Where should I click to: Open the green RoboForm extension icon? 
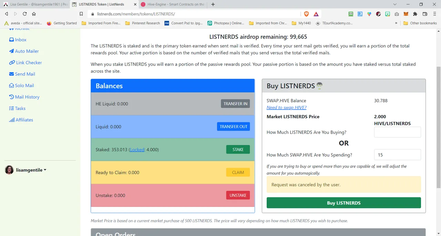tap(351, 14)
